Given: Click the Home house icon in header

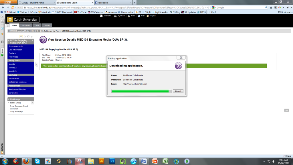Looking at the screenshot, I should [129, 16].
